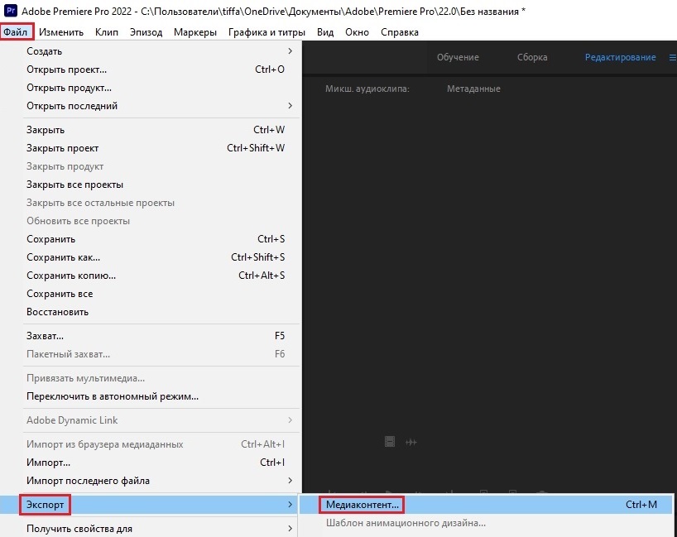
Task: Click the Premiere Pro logo in title bar
Action: click(x=11, y=11)
